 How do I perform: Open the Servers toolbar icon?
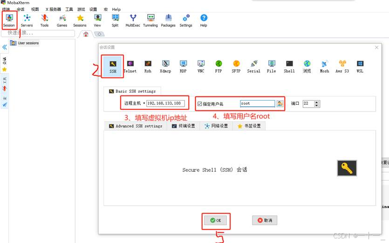click(27, 20)
